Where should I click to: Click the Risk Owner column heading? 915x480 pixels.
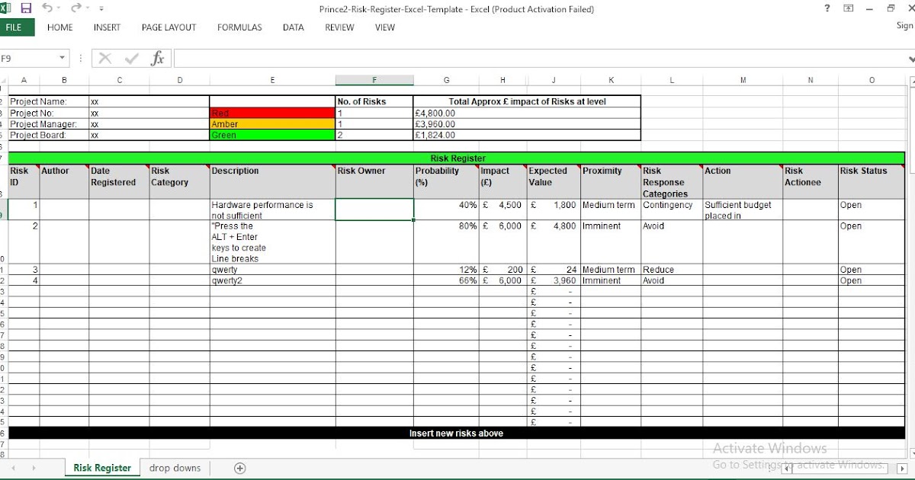click(x=374, y=182)
